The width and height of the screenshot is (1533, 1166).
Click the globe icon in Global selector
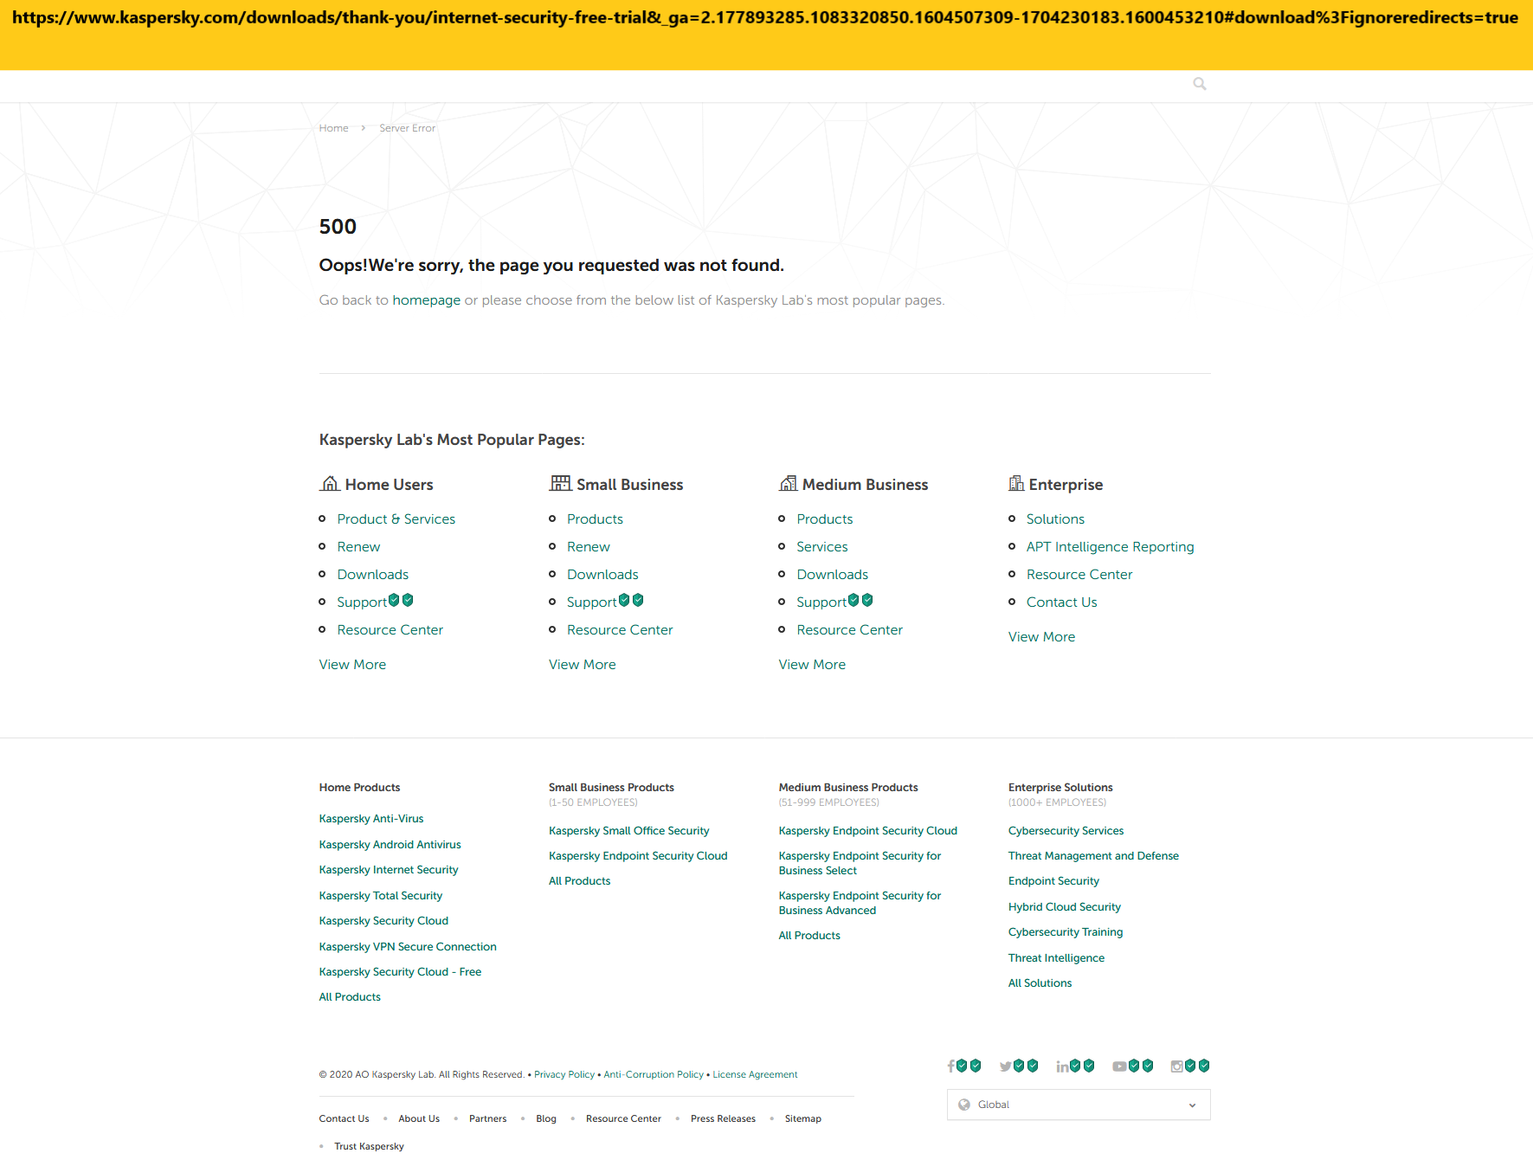pos(964,1105)
